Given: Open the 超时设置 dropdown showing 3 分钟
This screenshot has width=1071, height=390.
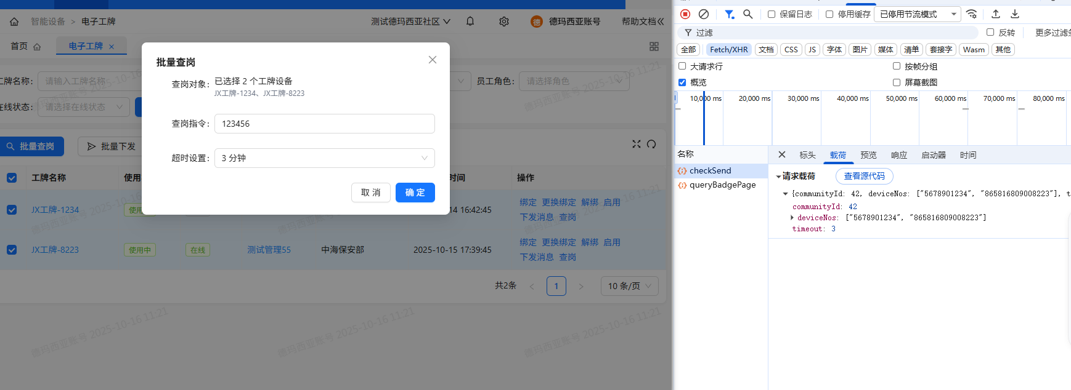Looking at the screenshot, I should pos(324,158).
